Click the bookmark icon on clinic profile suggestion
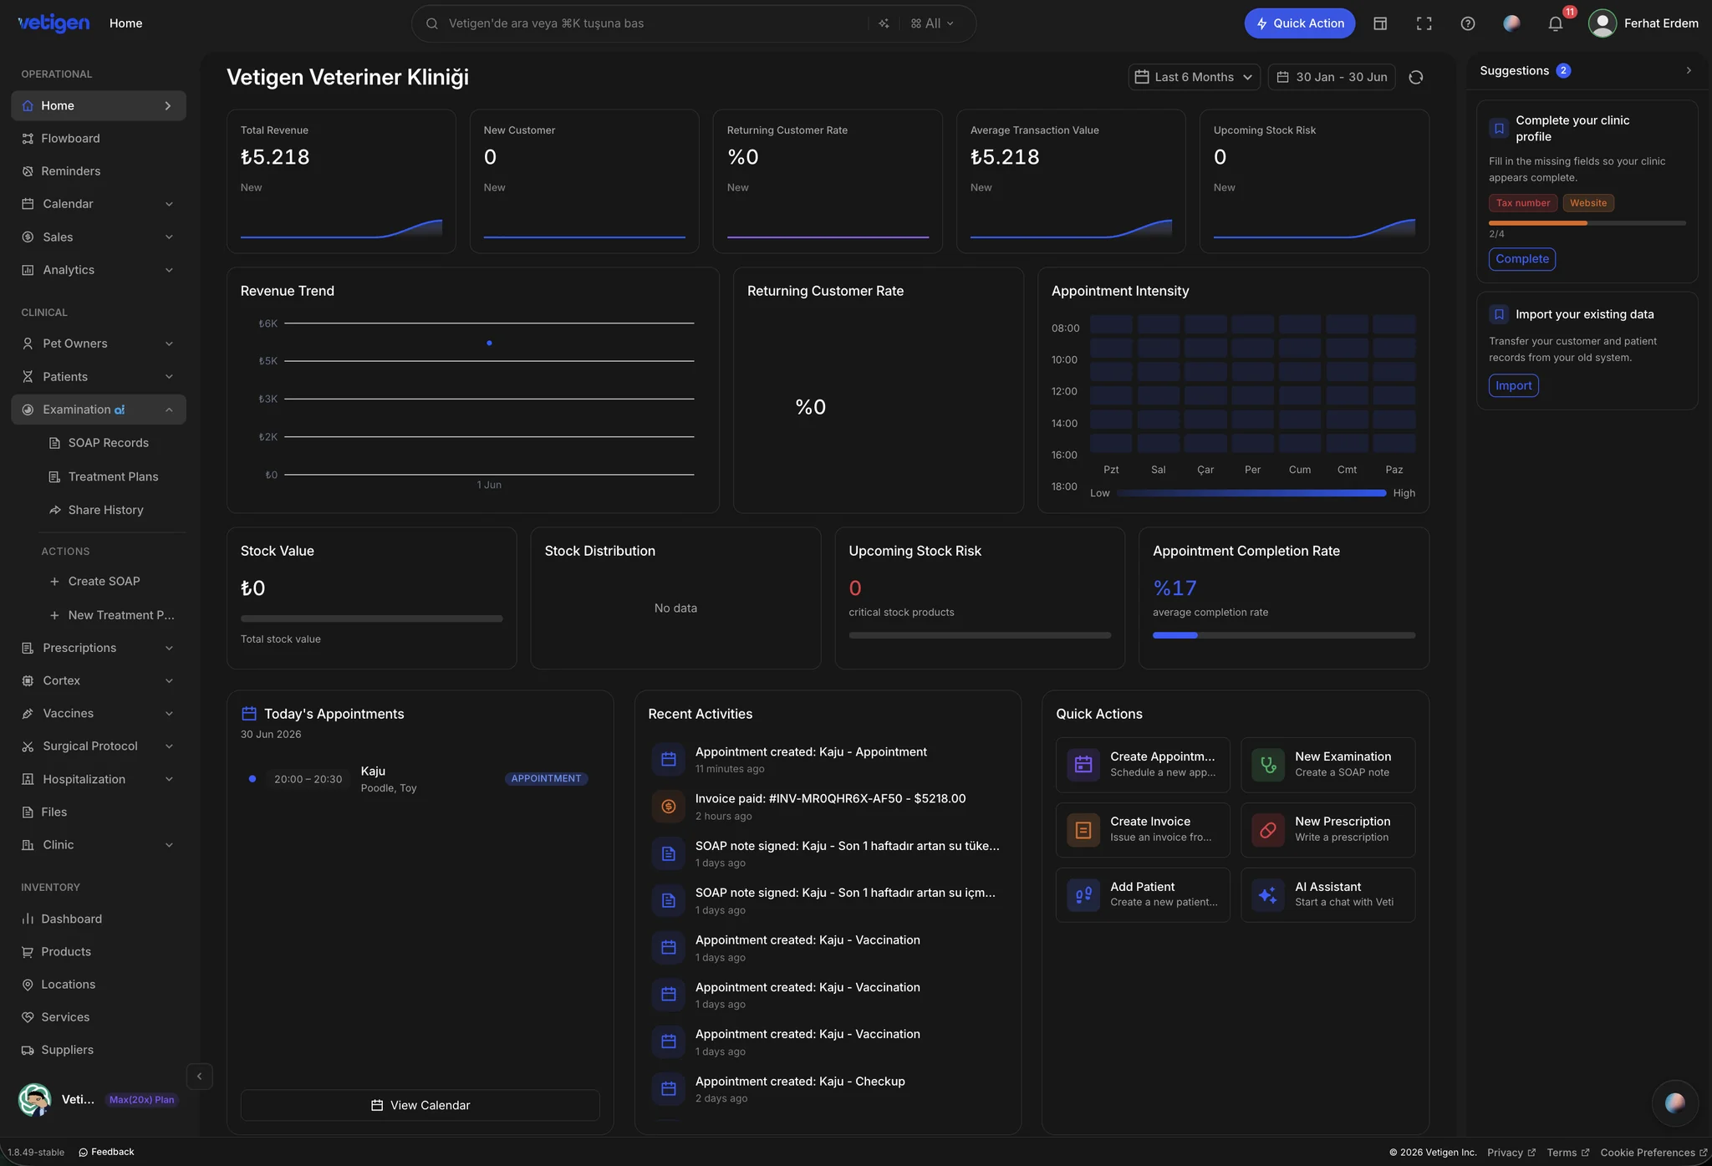The image size is (1712, 1166). click(1499, 129)
